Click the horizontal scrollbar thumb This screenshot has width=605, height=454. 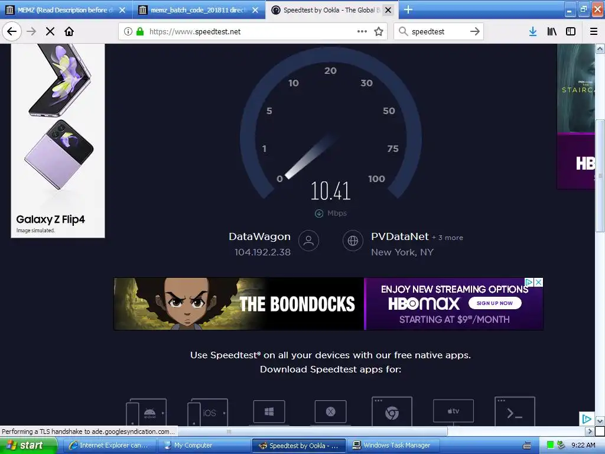tap(229, 431)
